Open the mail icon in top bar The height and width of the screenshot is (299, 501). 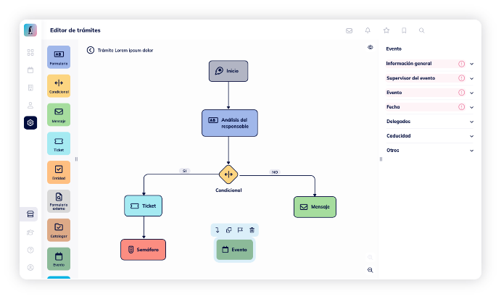pos(349,30)
